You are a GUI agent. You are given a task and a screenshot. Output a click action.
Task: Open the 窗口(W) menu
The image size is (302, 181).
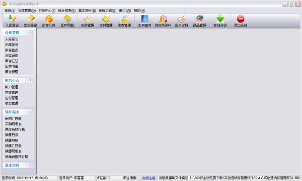pos(125,11)
